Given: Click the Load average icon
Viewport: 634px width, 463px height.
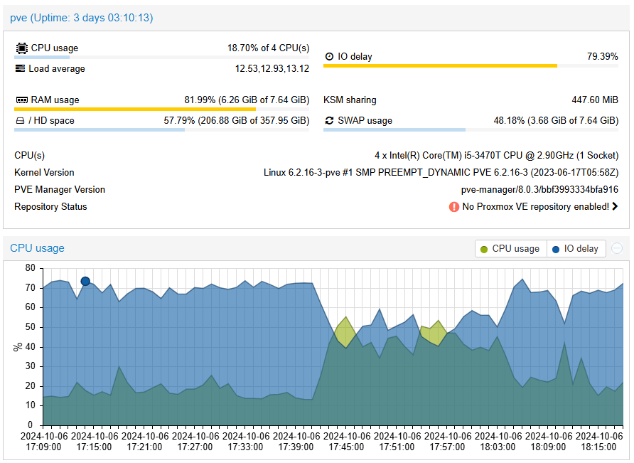Looking at the screenshot, I should coord(21,69).
